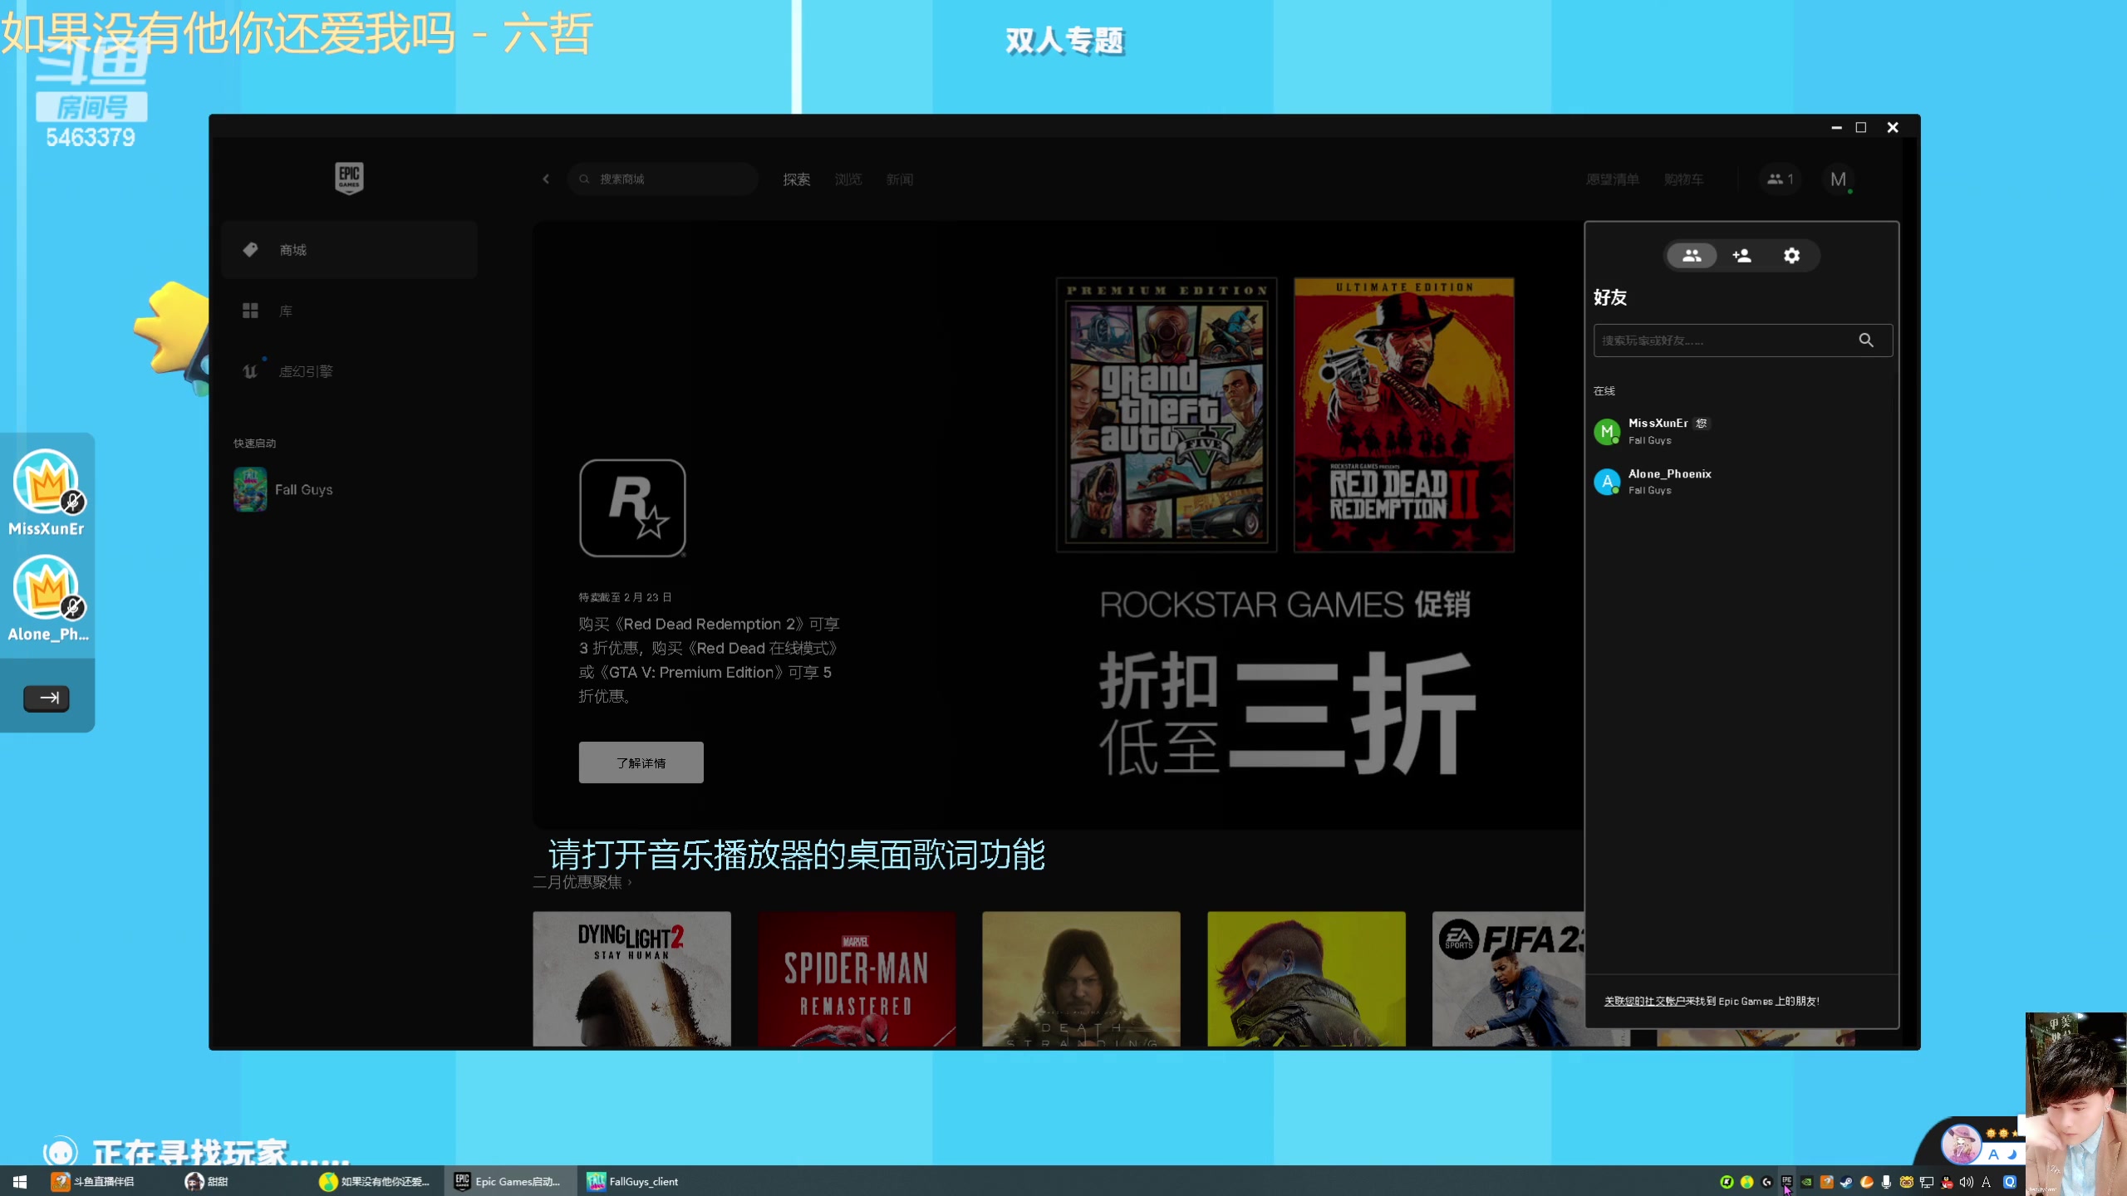Open Spider-Man Remastered game tile

(857, 978)
